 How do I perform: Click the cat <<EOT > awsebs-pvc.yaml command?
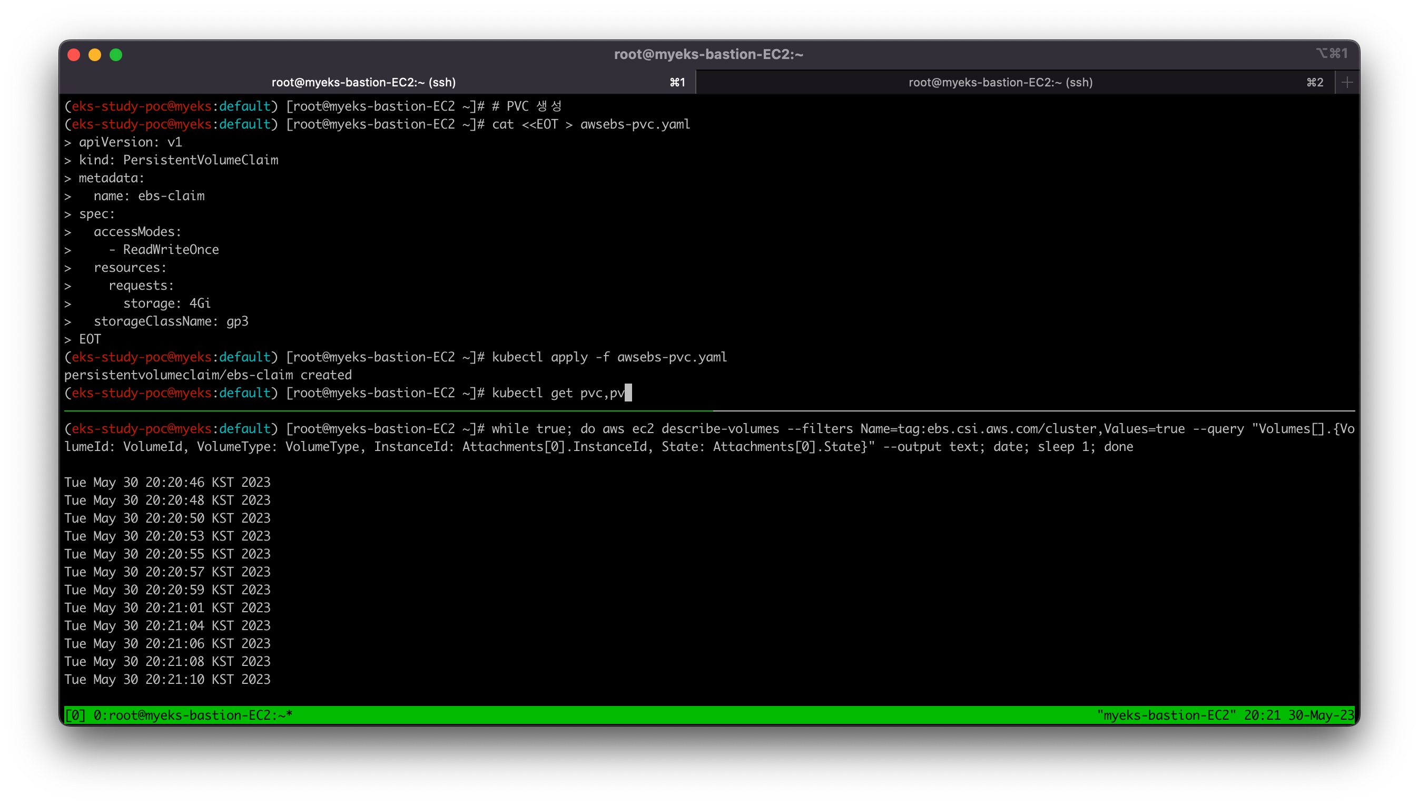(590, 124)
